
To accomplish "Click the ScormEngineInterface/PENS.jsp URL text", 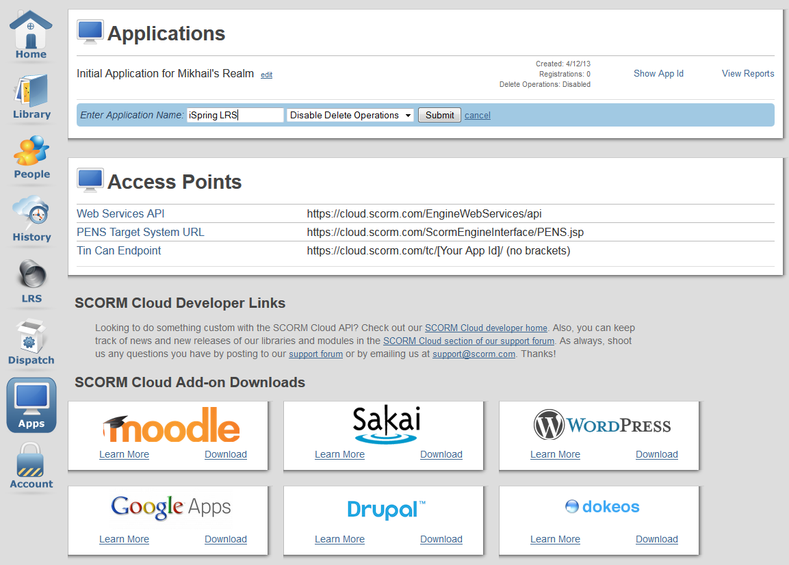I will (445, 233).
